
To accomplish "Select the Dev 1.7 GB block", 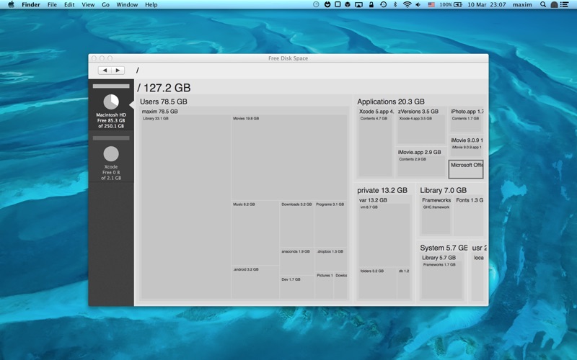I will pos(296,287).
